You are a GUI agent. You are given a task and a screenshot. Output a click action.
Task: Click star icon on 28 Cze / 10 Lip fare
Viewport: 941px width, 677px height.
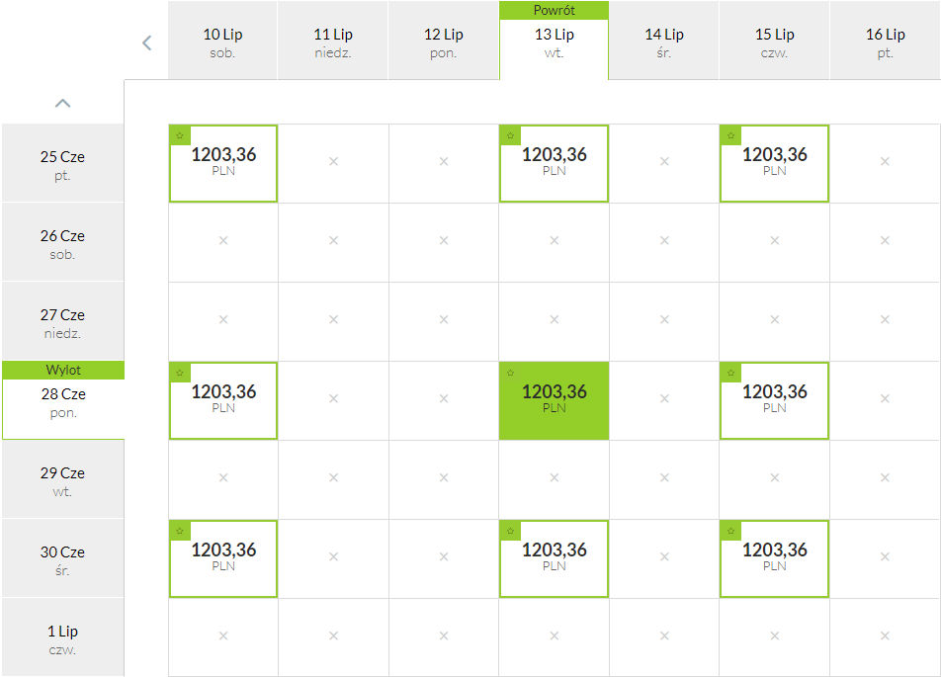click(x=180, y=373)
